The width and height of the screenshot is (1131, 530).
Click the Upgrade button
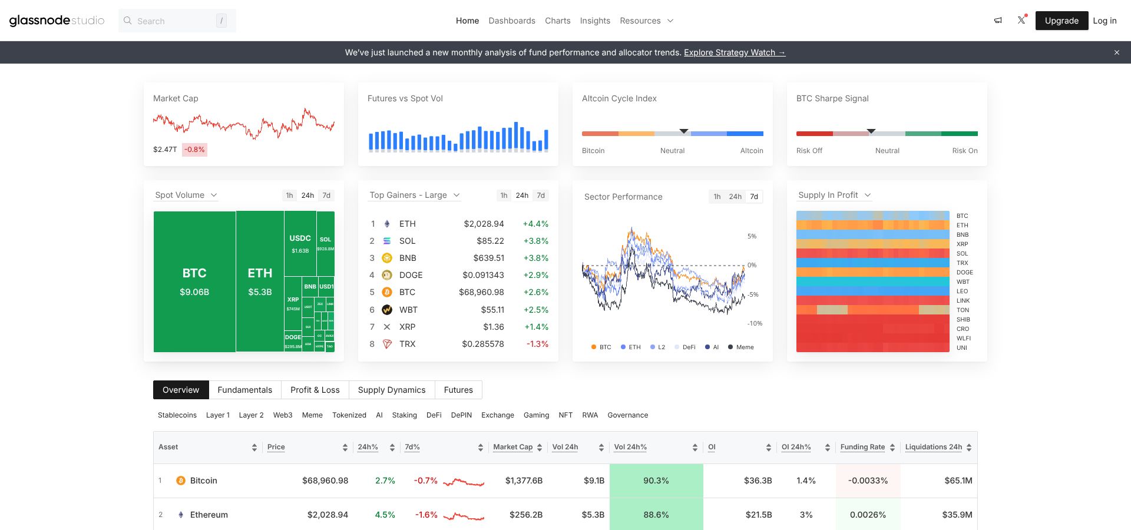click(x=1061, y=21)
